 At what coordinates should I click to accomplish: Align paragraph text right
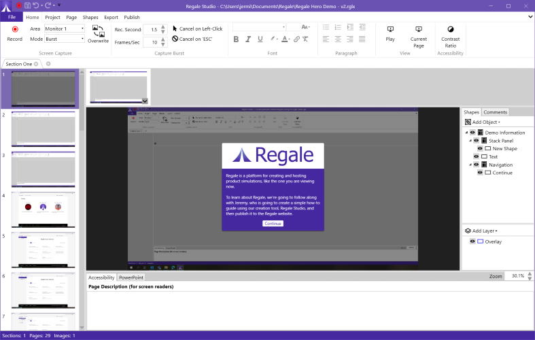(350, 39)
